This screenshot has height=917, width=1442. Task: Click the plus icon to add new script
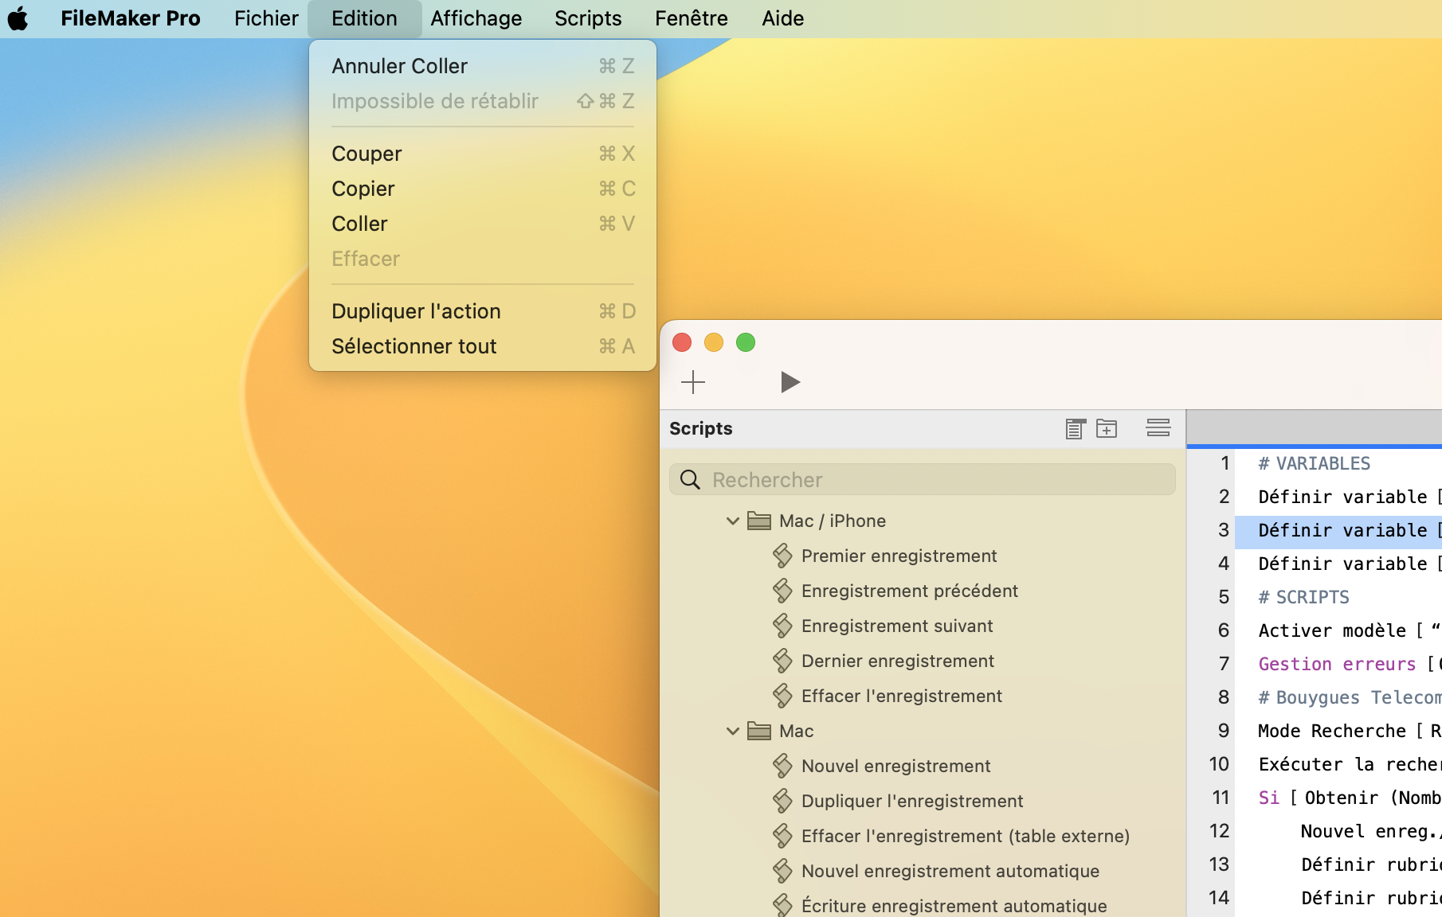(x=693, y=382)
